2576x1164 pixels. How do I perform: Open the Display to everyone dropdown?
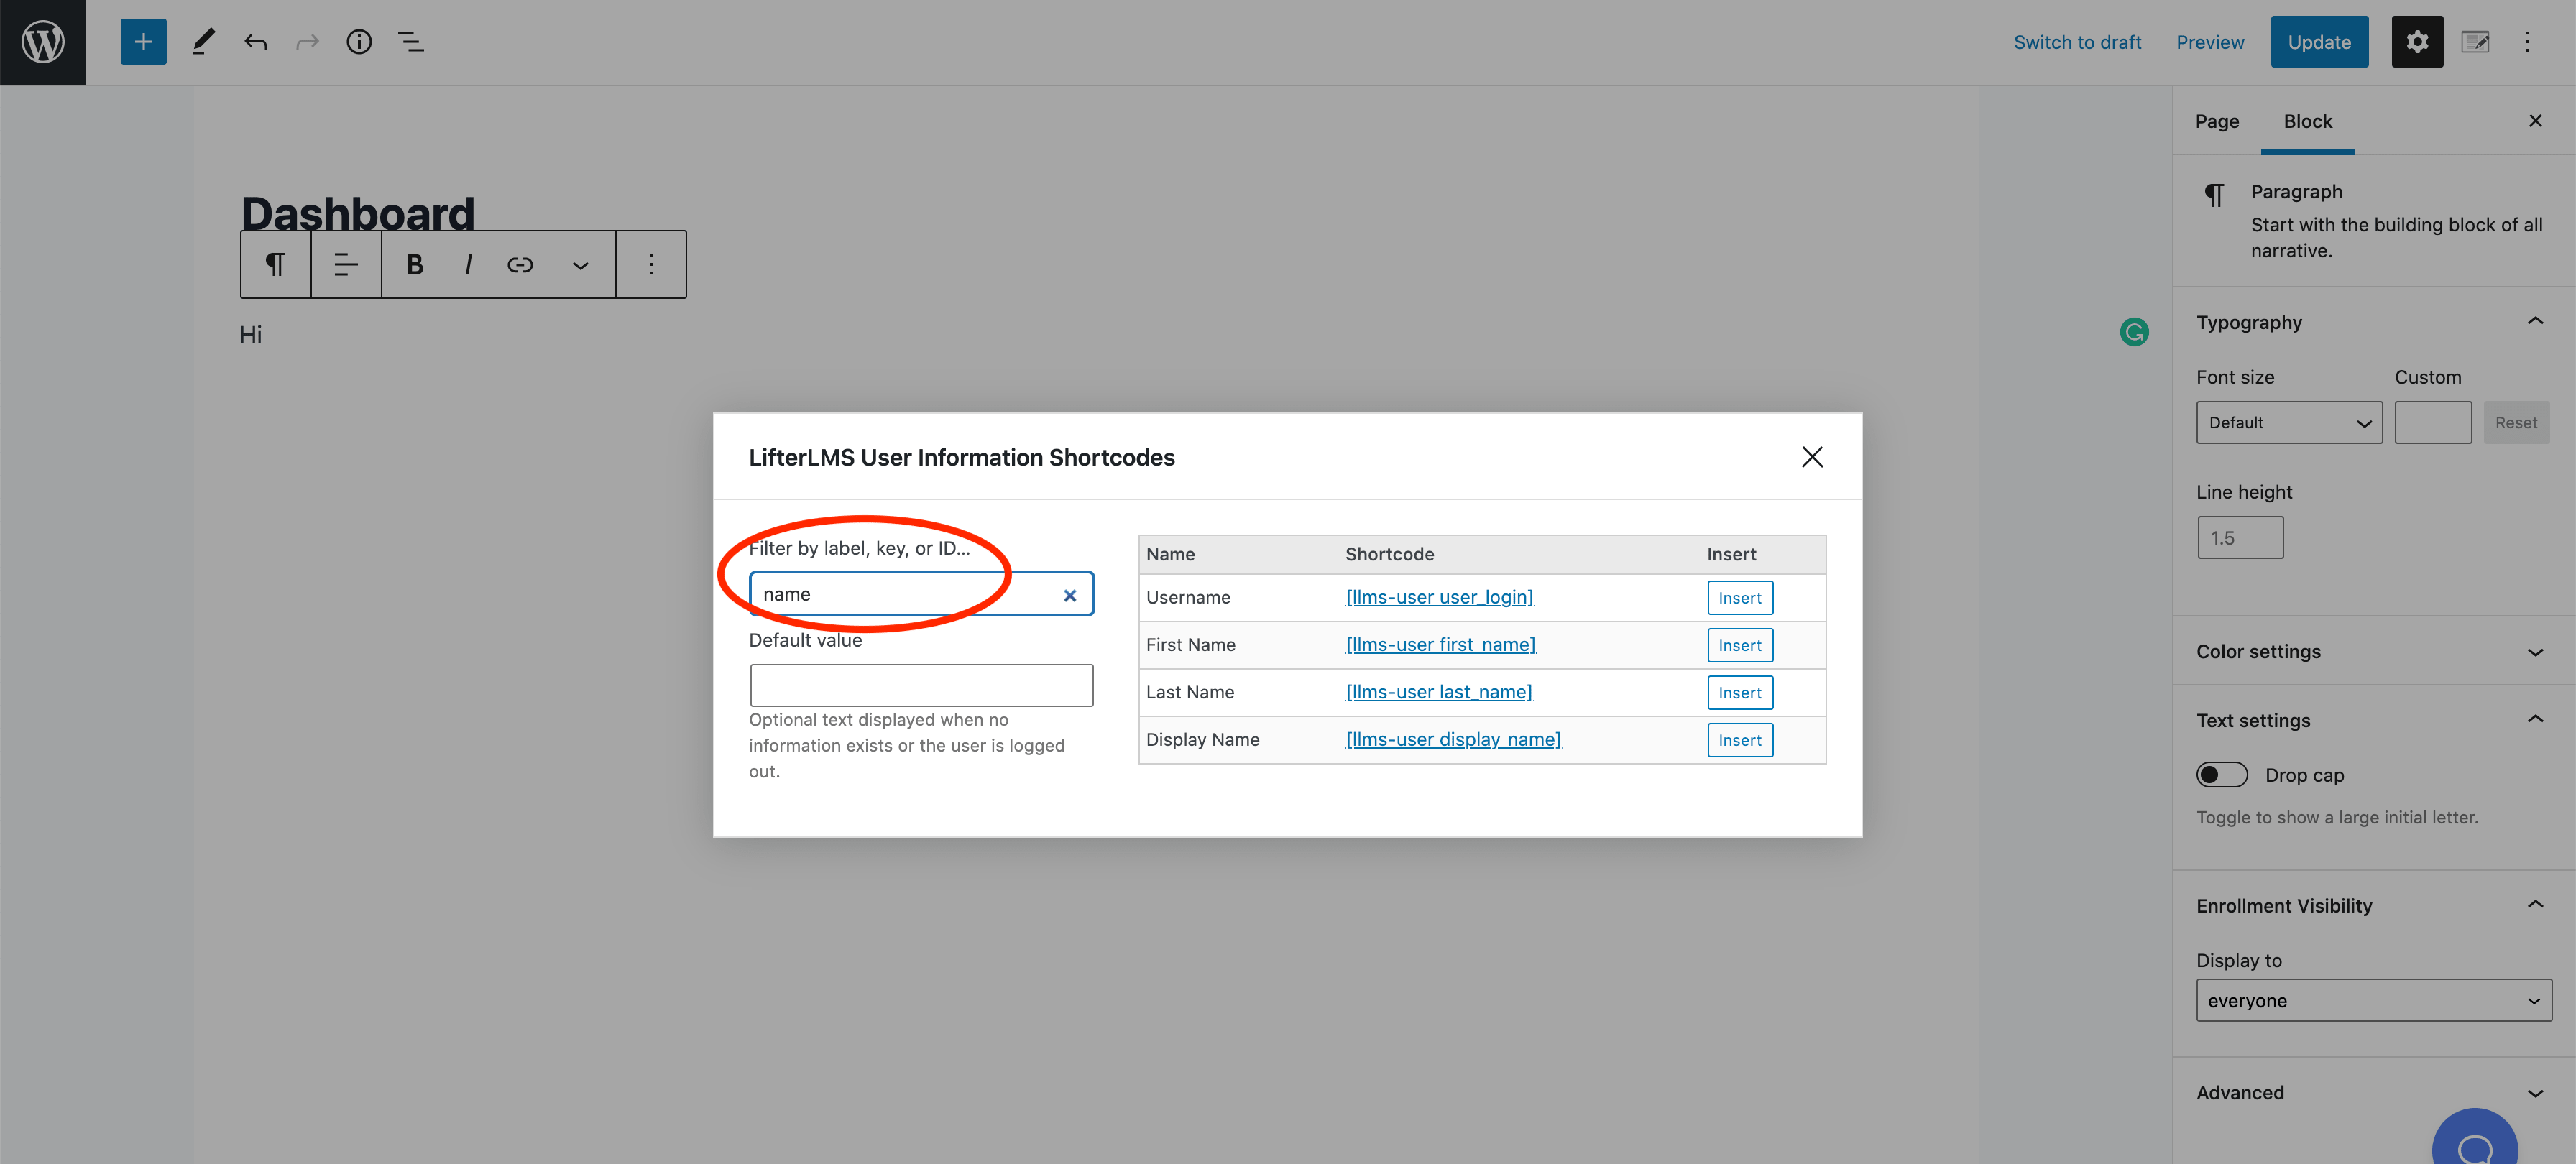pyautogui.click(x=2374, y=1000)
